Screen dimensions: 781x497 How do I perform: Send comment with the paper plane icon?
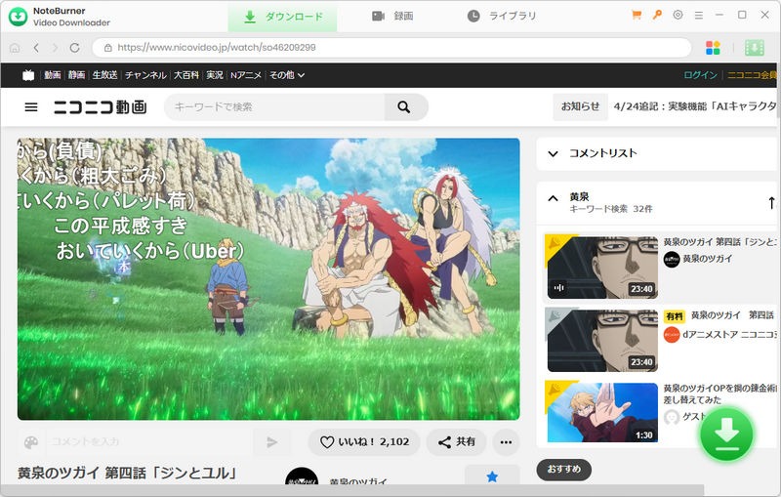tap(271, 442)
